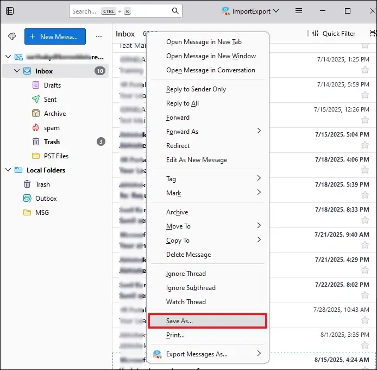Collapse the Local Folders tree

click(8, 170)
